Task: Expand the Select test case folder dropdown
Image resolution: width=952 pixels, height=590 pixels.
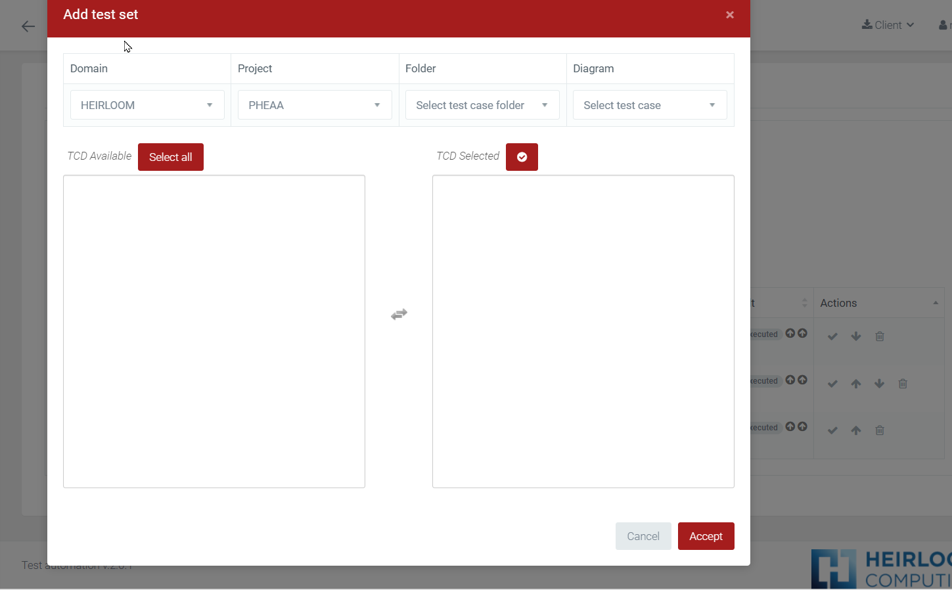Action: 482,105
